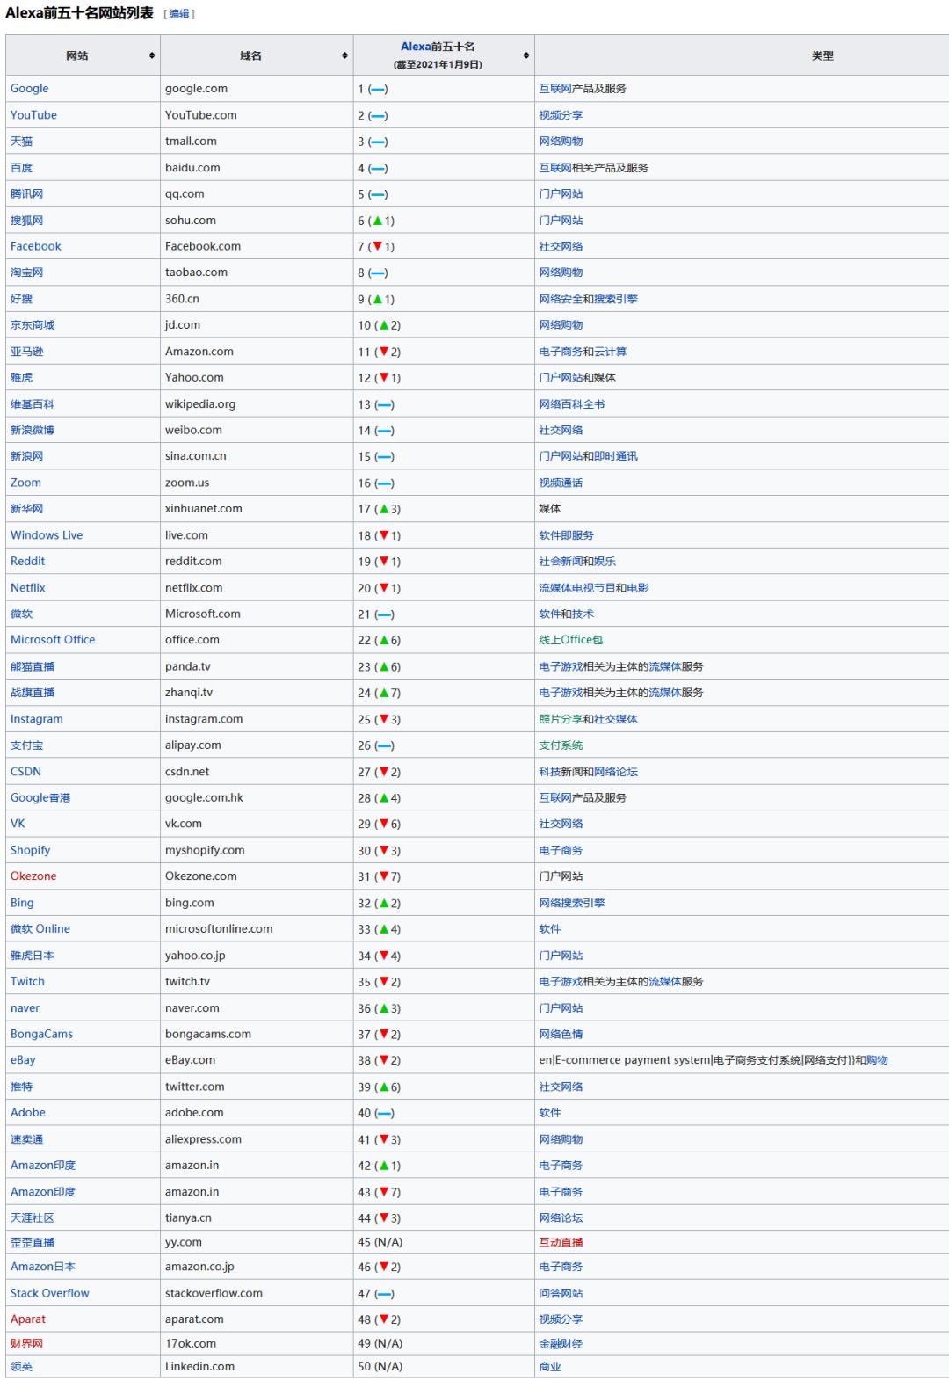Select the stackoverflow.com domain cell
This screenshot has height=1381, width=949.
pyautogui.click(x=257, y=1293)
